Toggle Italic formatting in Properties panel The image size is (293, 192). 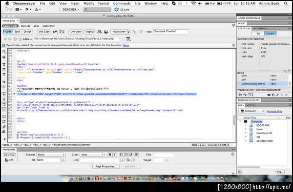click(115, 154)
